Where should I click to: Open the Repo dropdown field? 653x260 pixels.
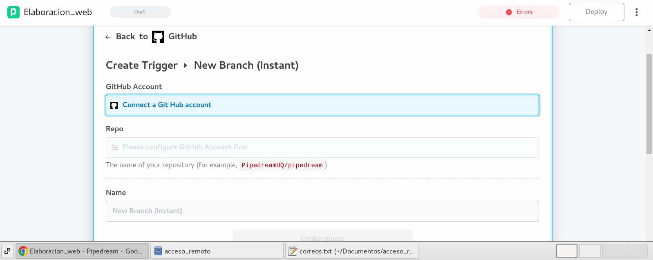[322, 148]
